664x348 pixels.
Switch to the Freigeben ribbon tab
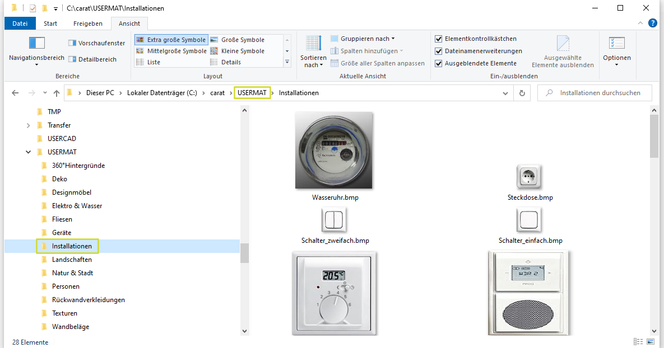pyautogui.click(x=88, y=23)
